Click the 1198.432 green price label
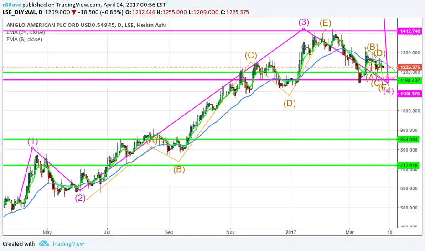 click(410, 80)
